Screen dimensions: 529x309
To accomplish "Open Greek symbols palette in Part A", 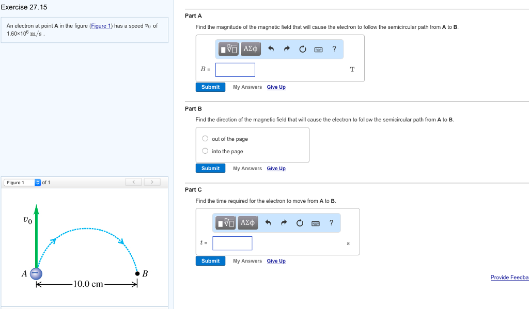I will click(x=251, y=49).
